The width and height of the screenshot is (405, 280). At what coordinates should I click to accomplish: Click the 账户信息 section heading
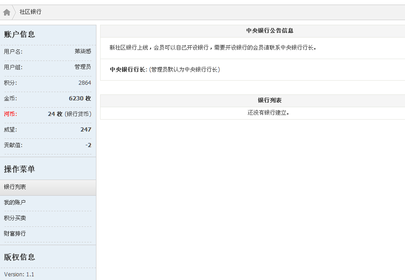tap(19, 34)
